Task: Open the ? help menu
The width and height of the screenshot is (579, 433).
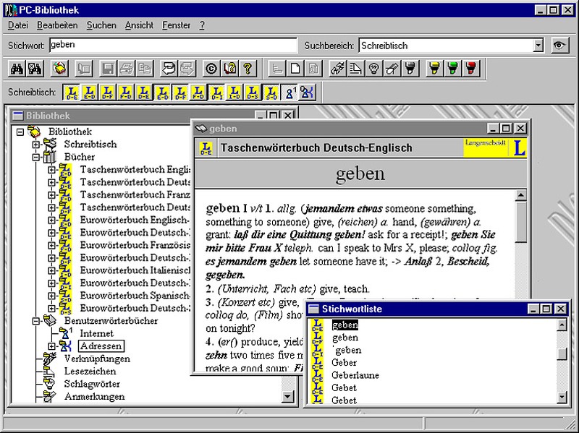Action: pyautogui.click(x=202, y=25)
